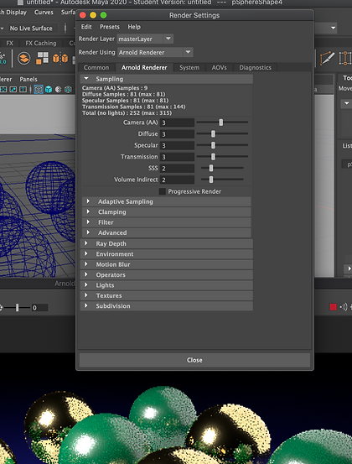Click the Transmission samples slider handle

pyautogui.click(x=213, y=157)
